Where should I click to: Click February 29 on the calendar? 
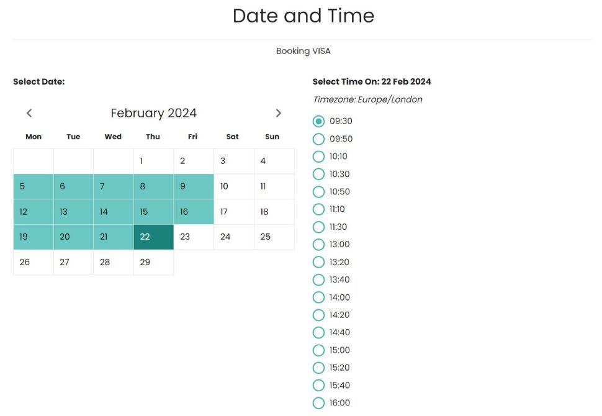[153, 262]
